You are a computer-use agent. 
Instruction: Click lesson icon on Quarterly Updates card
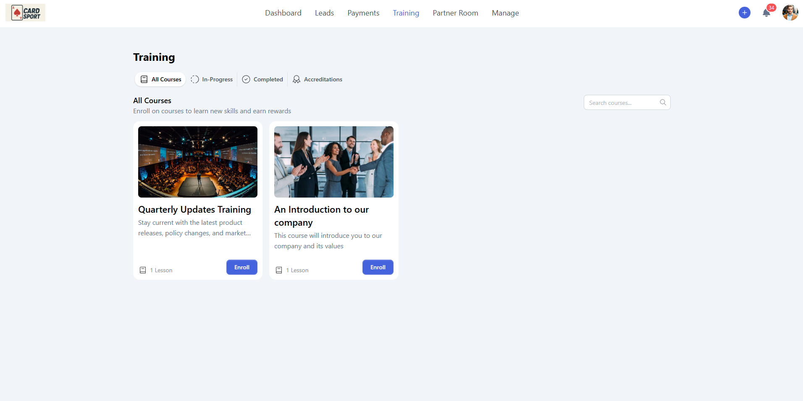coord(143,270)
